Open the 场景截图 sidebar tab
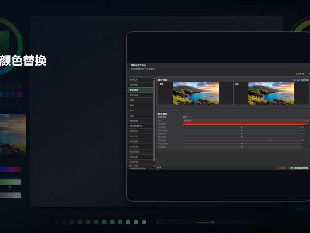The height and width of the screenshot is (233, 310). [x=141, y=141]
